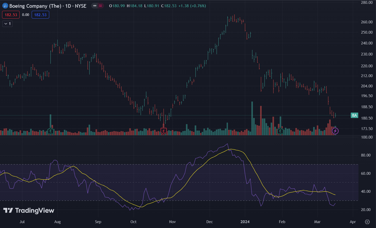Click the Boeing company logo icon
Image resolution: width=376 pixels, height=228 pixels.
(5, 6)
